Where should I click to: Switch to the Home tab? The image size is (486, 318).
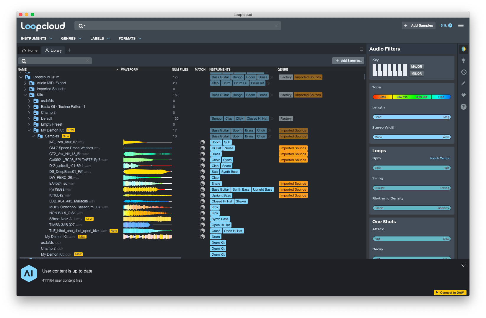(30, 51)
